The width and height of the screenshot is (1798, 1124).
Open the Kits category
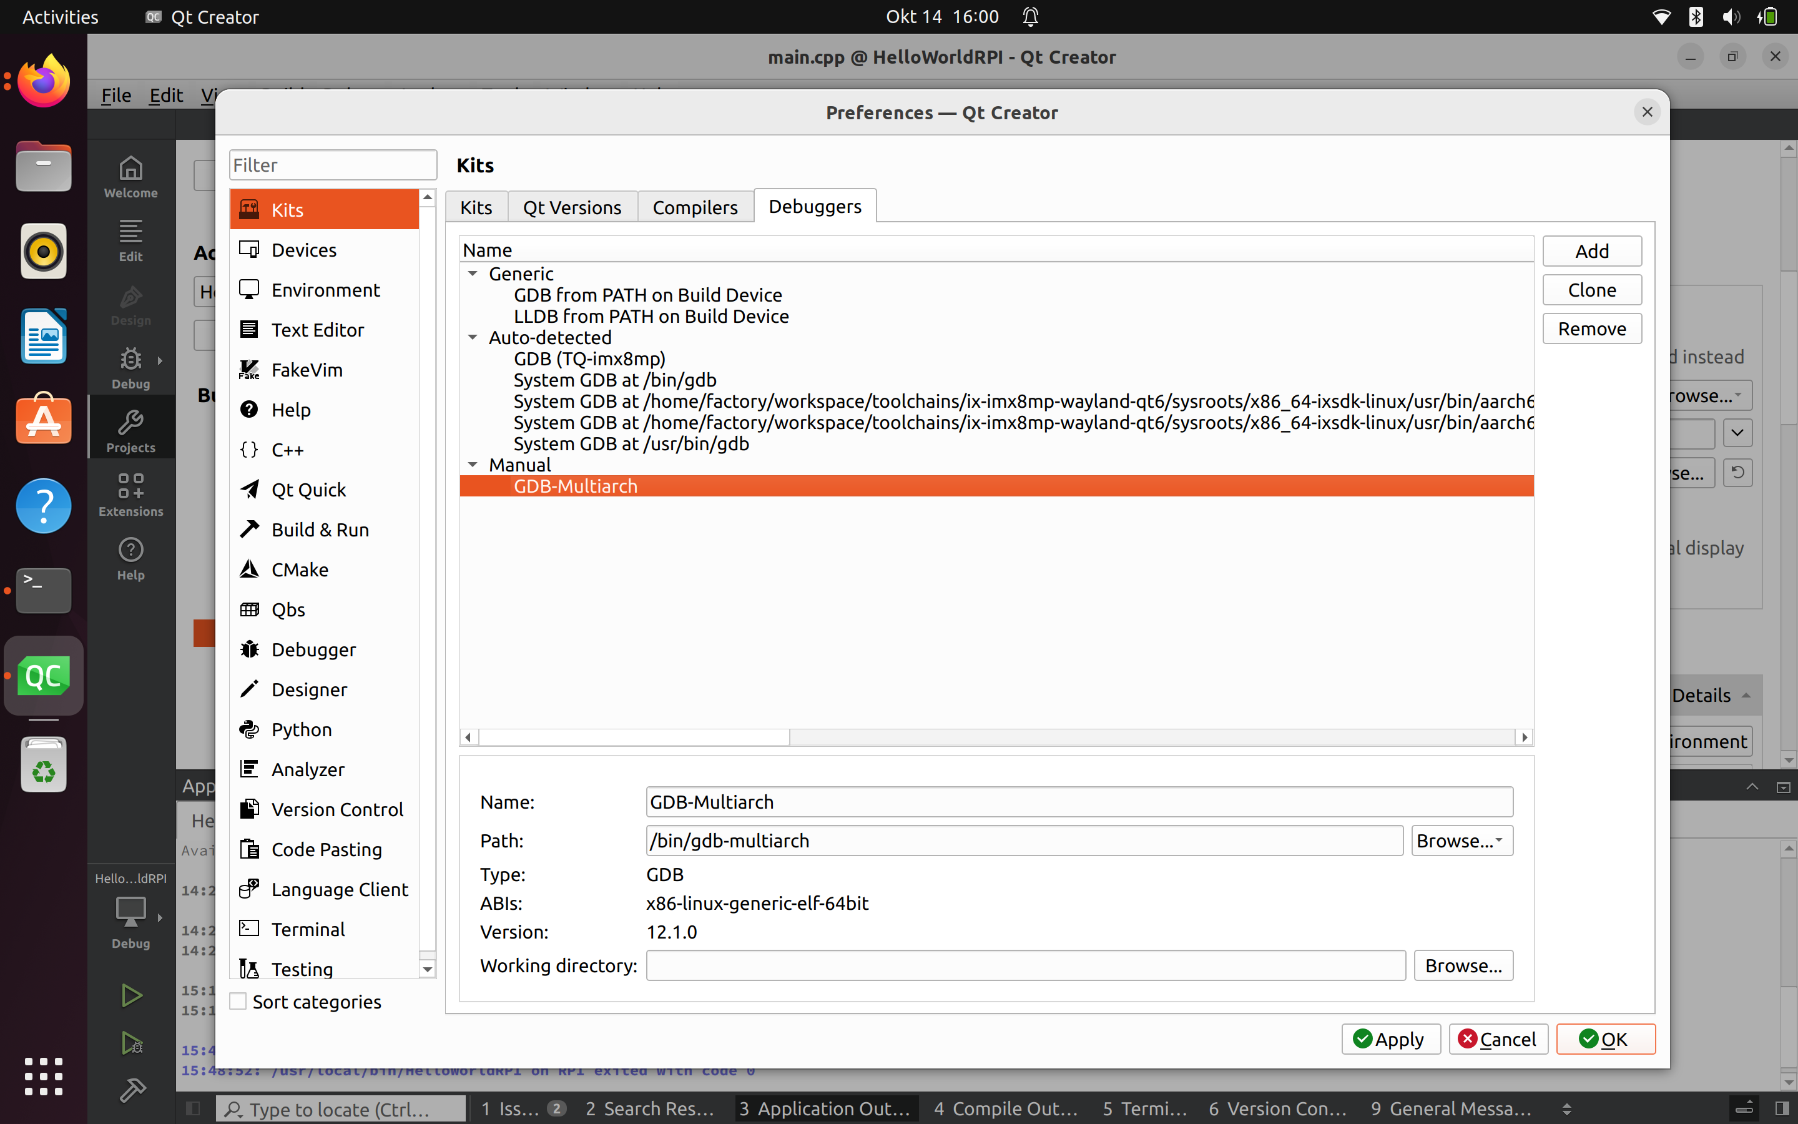[x=324, y=210]
